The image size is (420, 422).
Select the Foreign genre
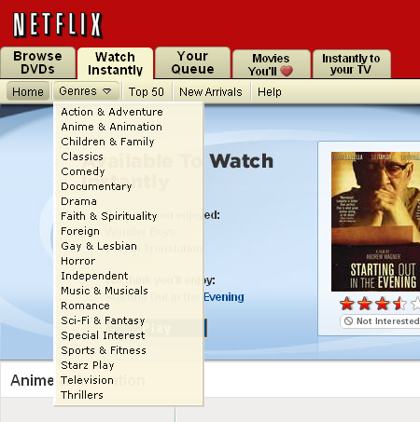pyautogui.click(x=80, y=231)
